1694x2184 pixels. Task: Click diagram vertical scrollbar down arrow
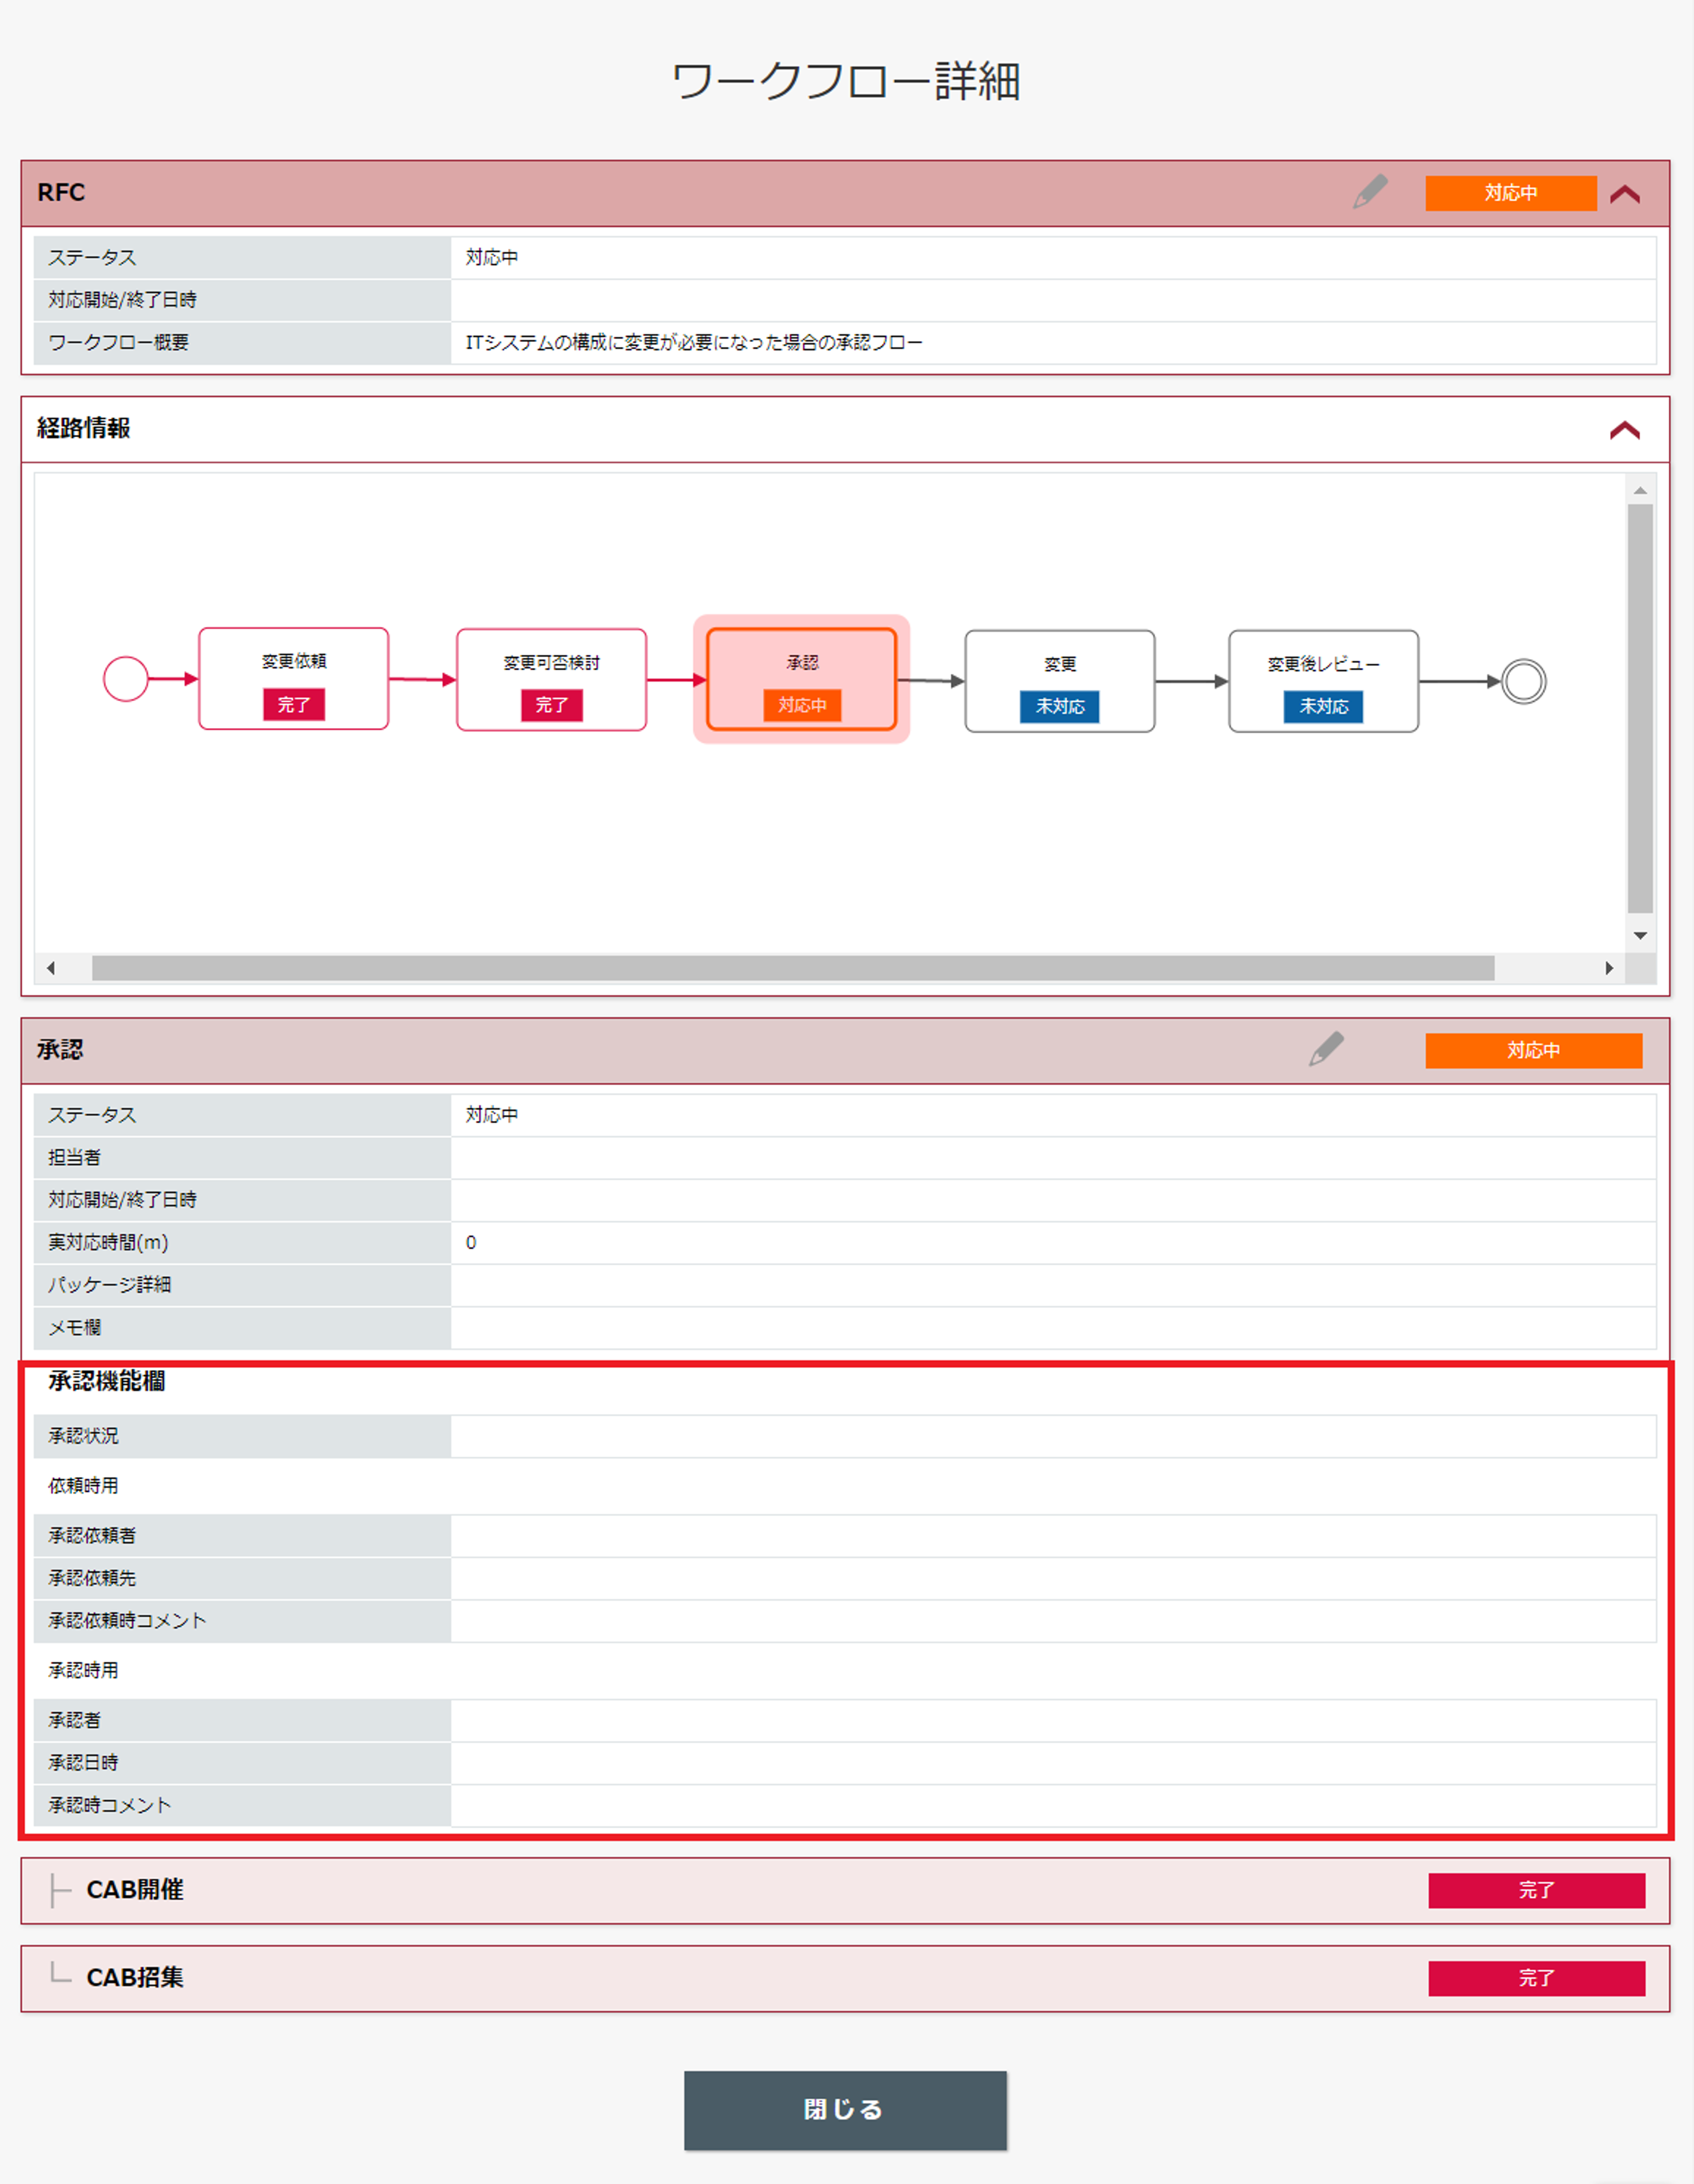(1640, 936)
